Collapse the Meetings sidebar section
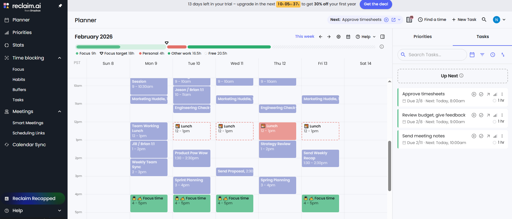Screen dimensions: 512x219 (x=60, y=111)
